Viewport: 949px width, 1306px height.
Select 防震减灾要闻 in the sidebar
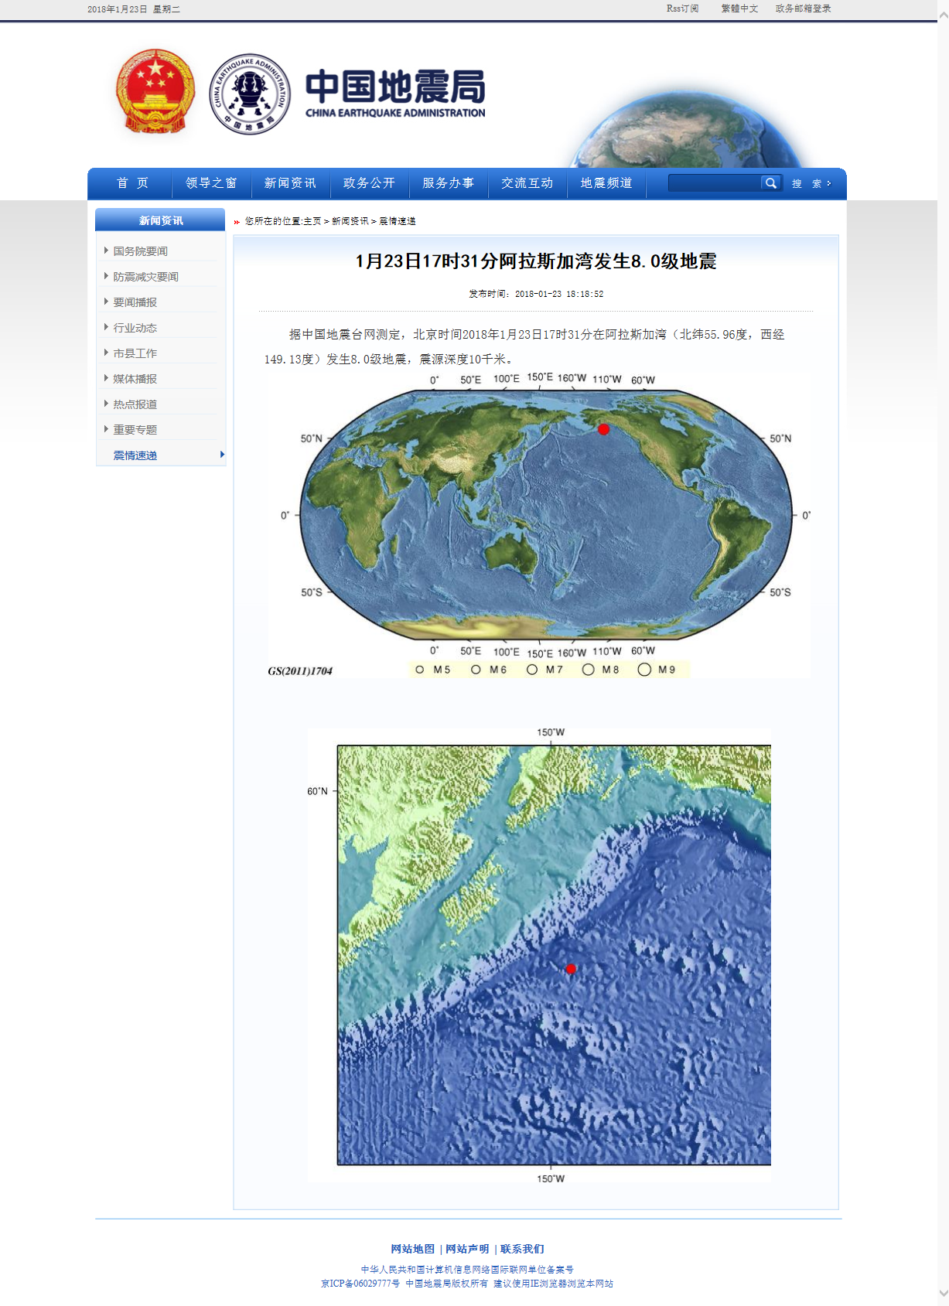pyautogui.click(x=145, y=277)
